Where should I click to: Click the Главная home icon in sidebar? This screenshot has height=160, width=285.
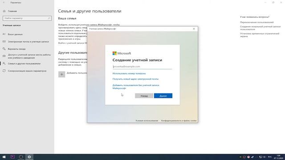pyautogui.click(x=4, y=11)
